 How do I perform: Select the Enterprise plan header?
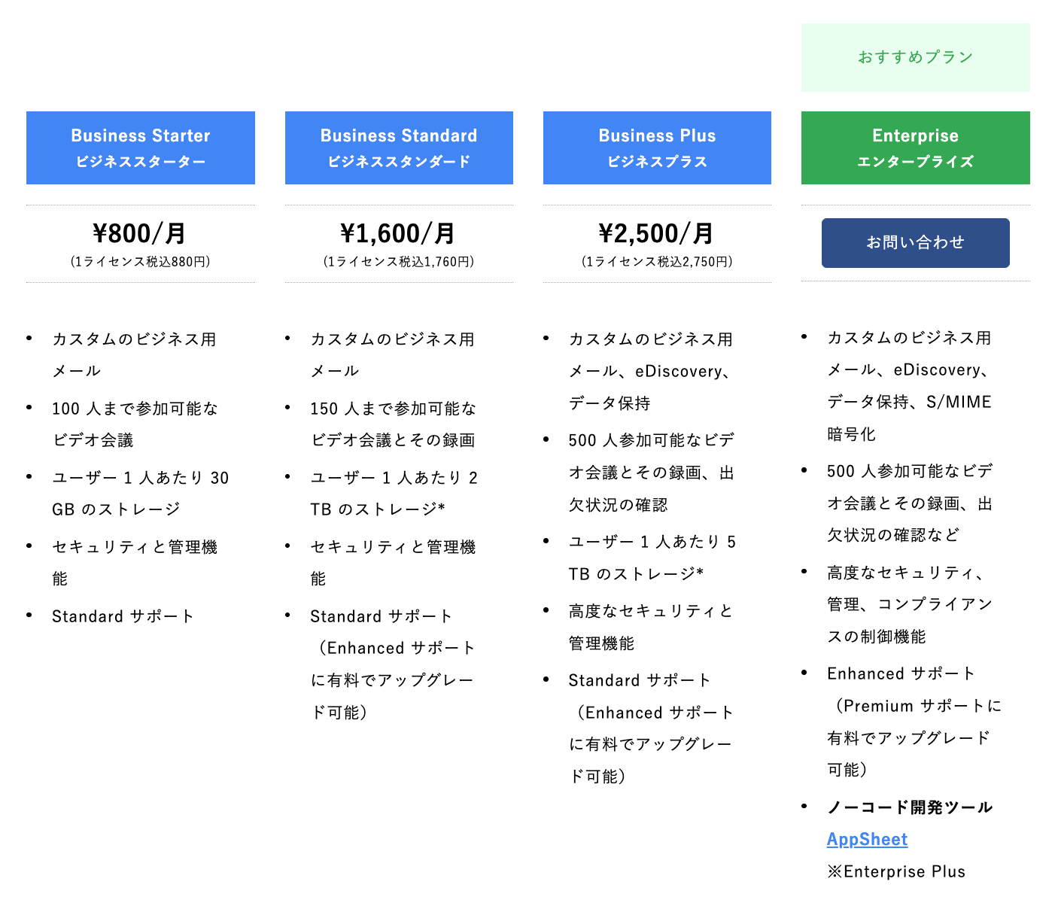point(916,147)
